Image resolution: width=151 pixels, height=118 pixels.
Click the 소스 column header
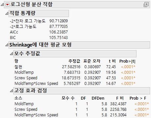(x=18, y=98)
